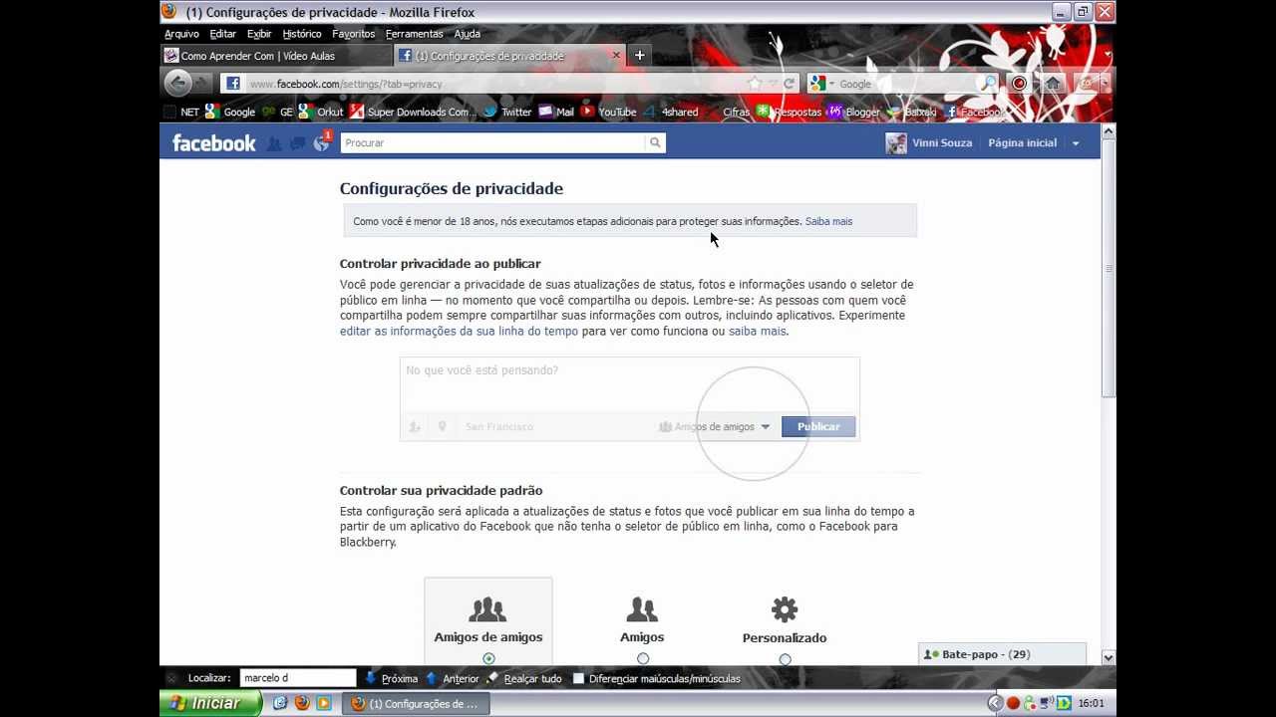Image resolution: width=1276 pixels, height=717 pixels.
Task: Open the Orkut bookmark
Action: [321, 112]
